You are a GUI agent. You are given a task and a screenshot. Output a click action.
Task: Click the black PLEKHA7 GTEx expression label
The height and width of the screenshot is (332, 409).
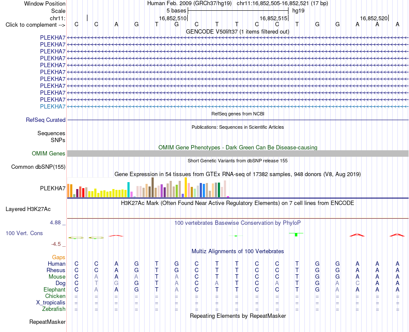[x=53, y=188]
